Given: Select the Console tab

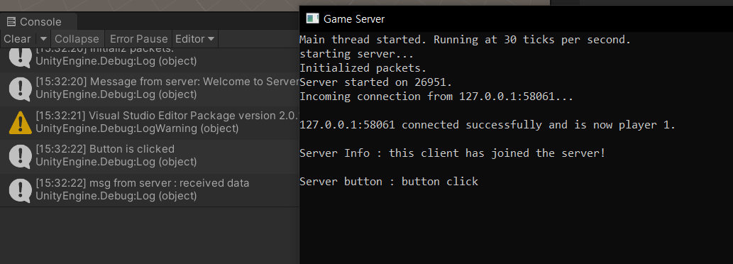Looking at the screenshot, I should tap(38, 21).
